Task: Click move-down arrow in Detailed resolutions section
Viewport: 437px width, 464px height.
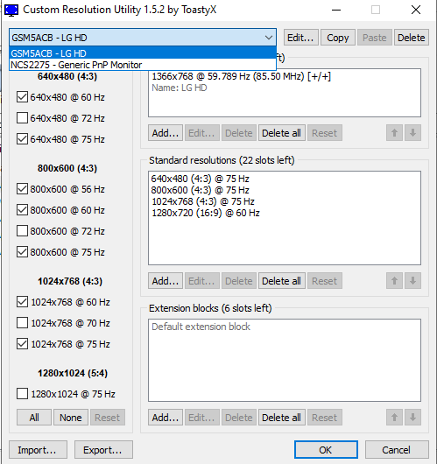Action: tap(412, 133)
